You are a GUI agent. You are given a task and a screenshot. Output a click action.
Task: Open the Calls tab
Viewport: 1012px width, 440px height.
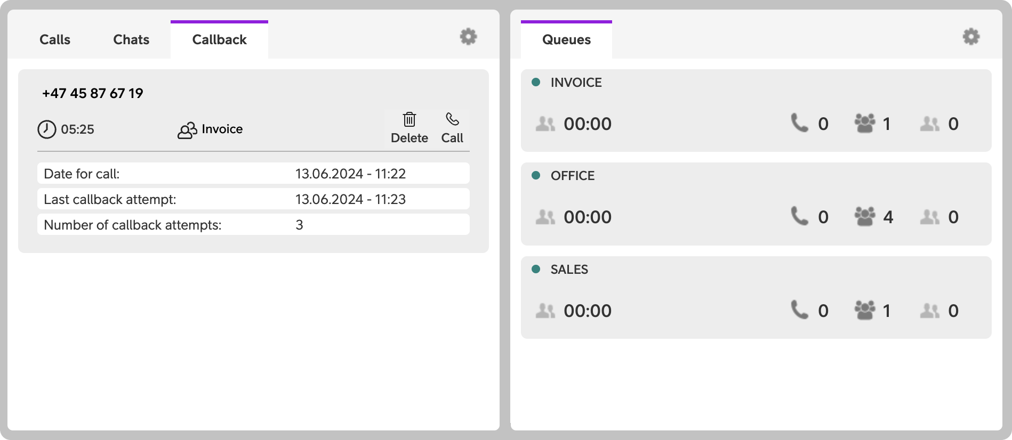[55, 40]
